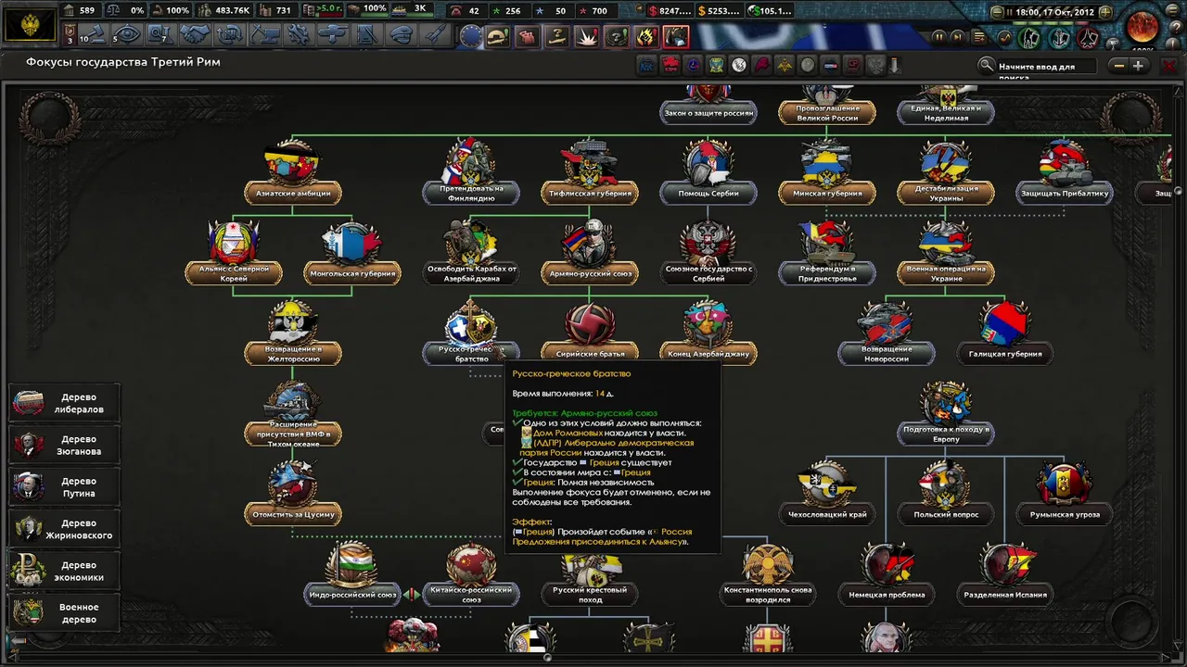Switch to Военное дерево tree

[x=65, y=613]
